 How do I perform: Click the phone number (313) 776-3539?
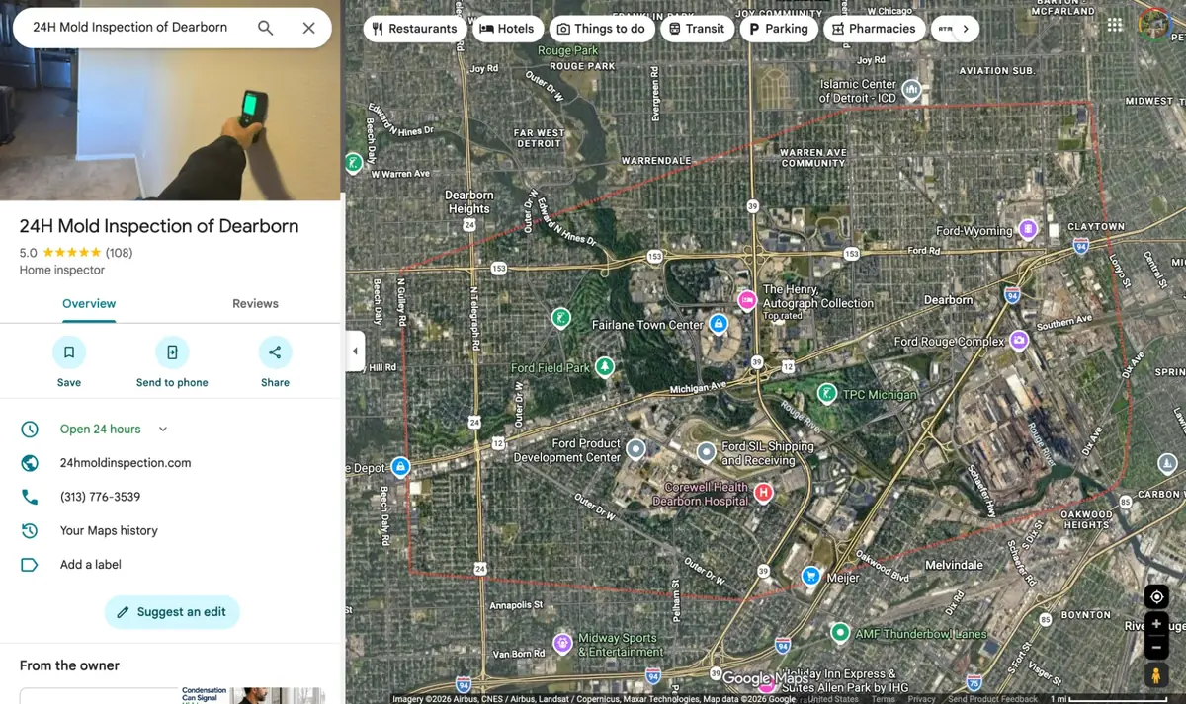[100, 497]
